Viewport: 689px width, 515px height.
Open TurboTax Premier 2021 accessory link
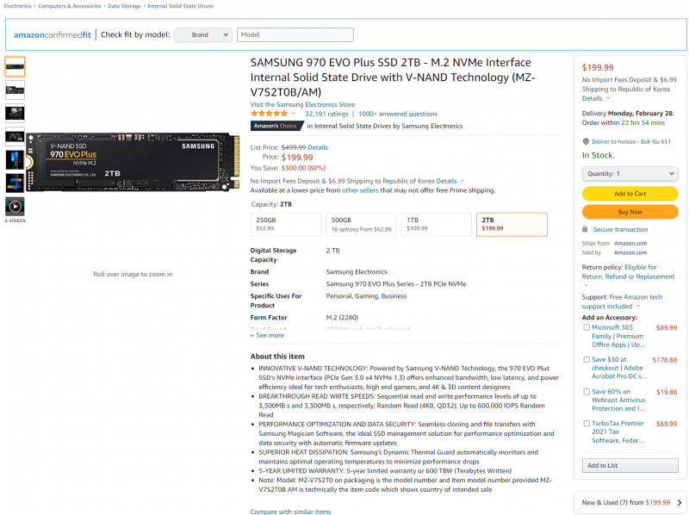tap(618, 432)
